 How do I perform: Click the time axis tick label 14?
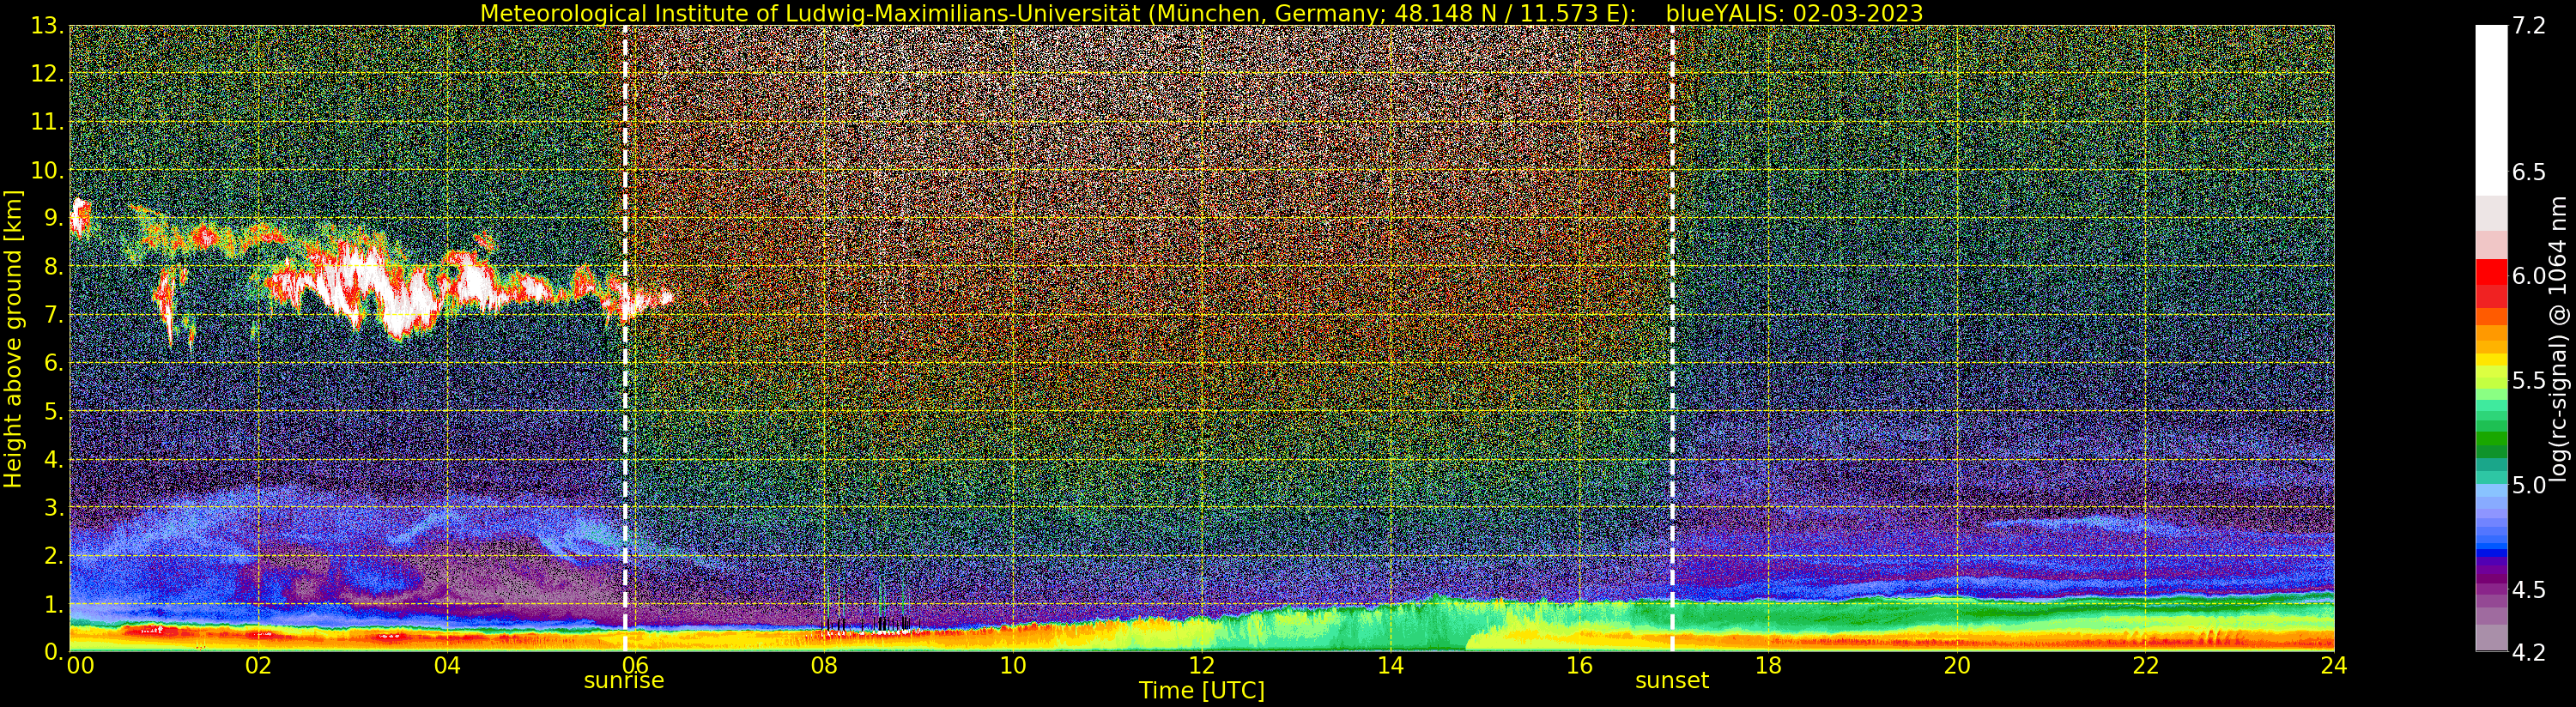click(1390, 666)
